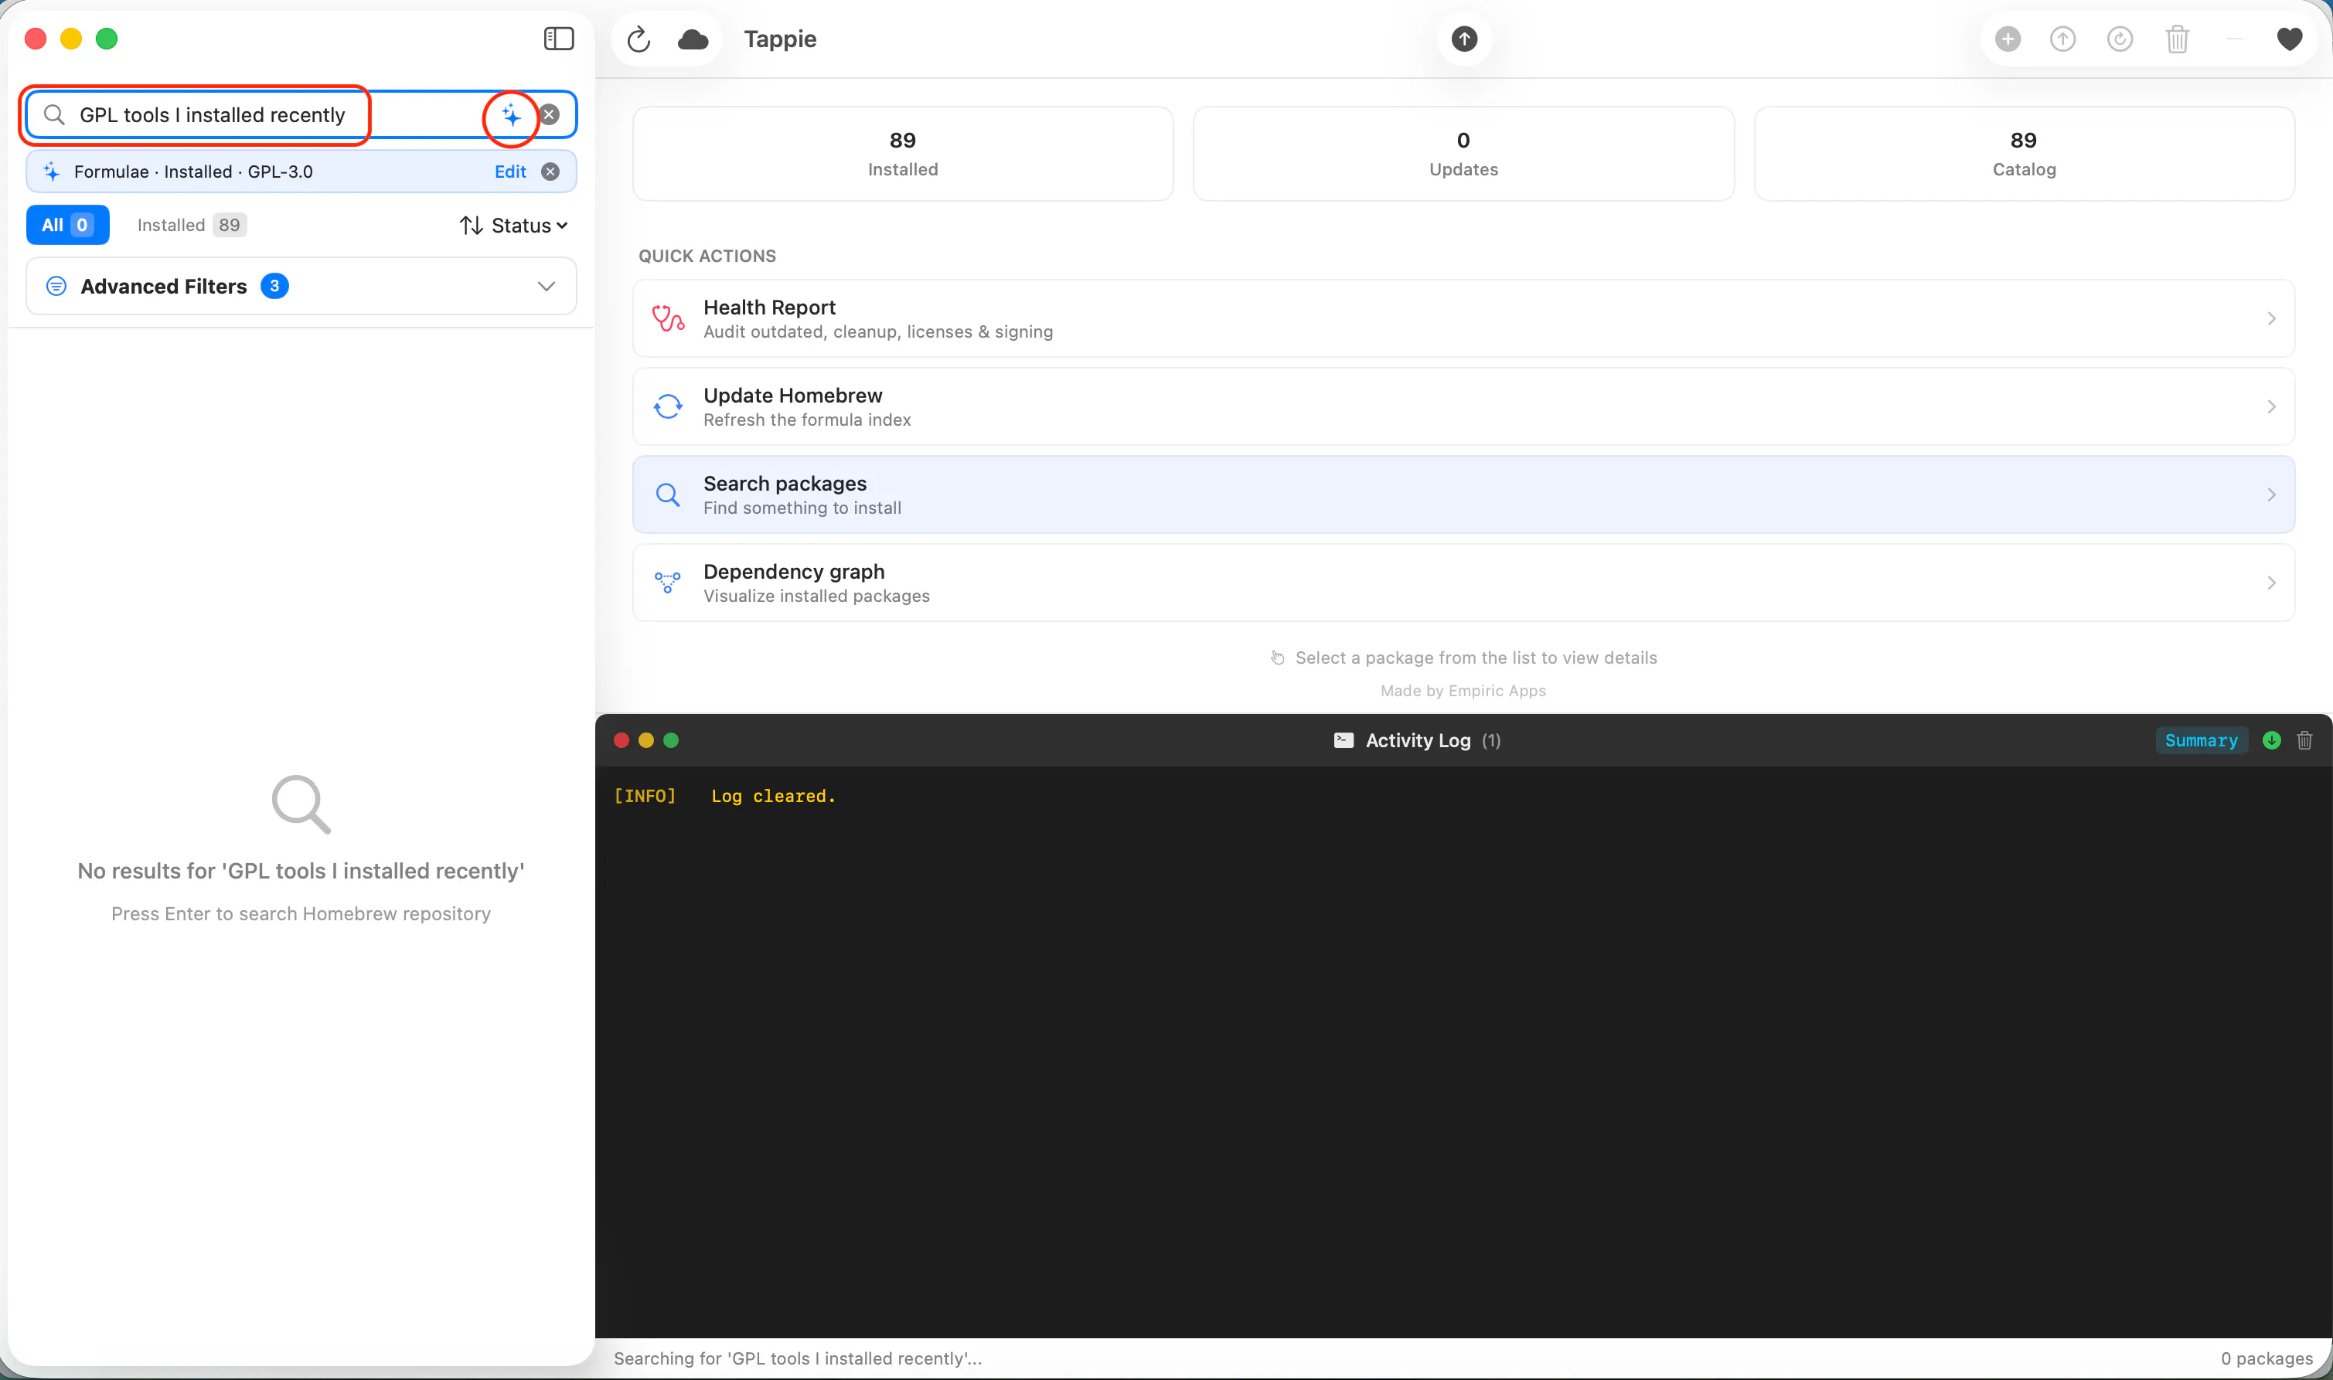This screenshot has height=1380, width=2333.
Task: Maximize the Activity Log green button
Action: point(671,740)
